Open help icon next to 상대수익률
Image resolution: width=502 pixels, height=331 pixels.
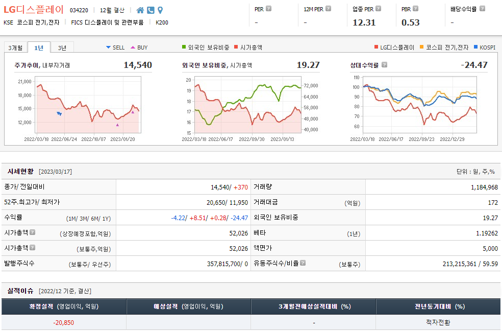384,65
